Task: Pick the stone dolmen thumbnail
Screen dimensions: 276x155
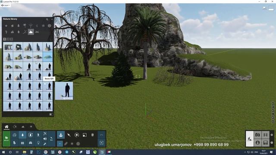Action: coord(8,47)
